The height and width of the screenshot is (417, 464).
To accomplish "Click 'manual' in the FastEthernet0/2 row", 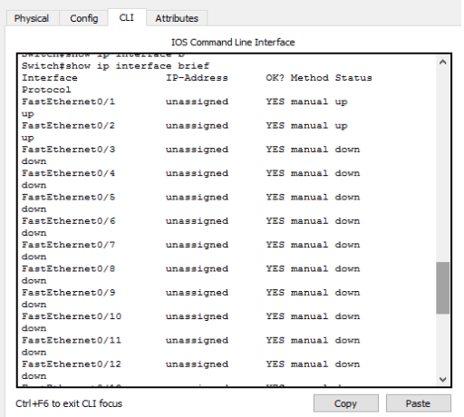I will pyautogui.click(x=309, y=125).
